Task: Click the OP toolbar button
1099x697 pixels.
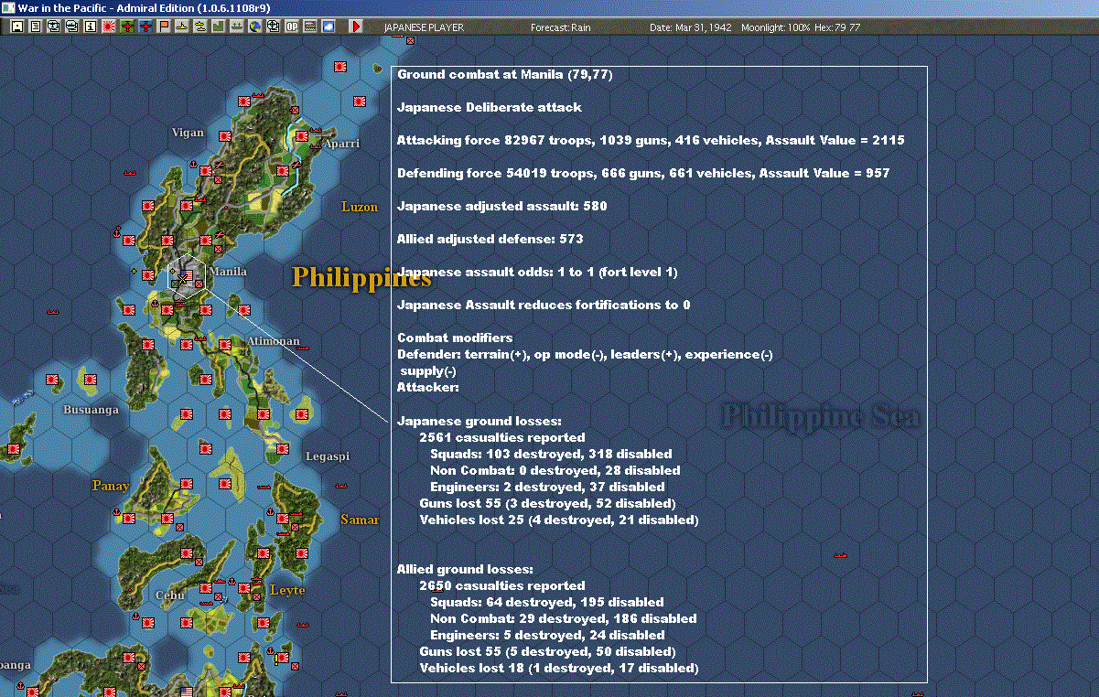Action: pos(292,27)
